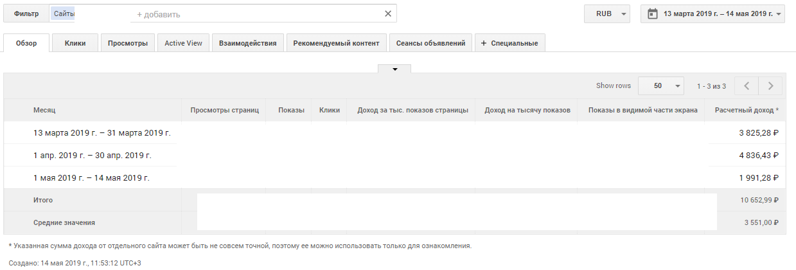The width and height of the screenshot is (796, 270).
Task: Click the Сайты filter chip
Action: point(64,14)
